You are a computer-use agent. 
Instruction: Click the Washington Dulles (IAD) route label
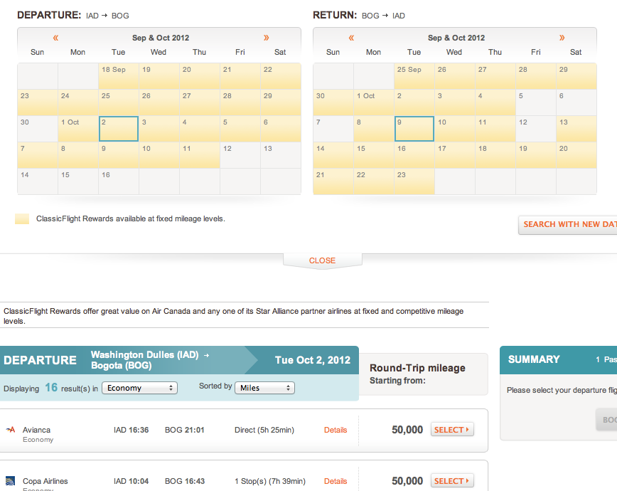(x=145, y=354)
